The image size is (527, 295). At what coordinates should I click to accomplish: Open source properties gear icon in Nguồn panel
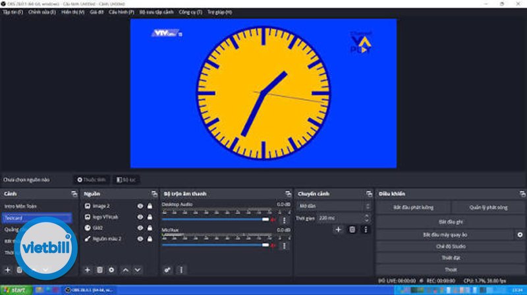111,270
